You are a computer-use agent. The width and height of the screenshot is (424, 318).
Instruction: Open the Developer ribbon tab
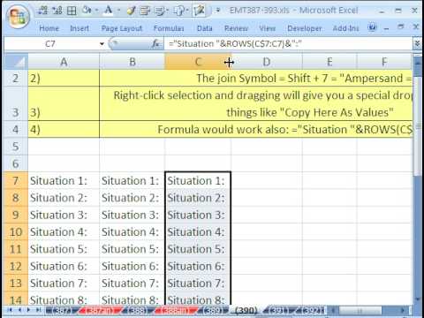click(x=305, y=28)
